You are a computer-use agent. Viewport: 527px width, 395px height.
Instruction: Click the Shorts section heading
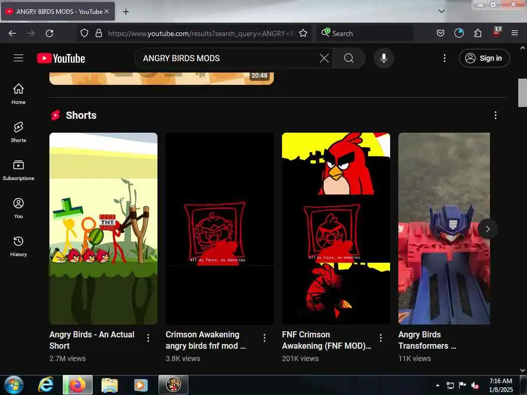coord(81,115)
